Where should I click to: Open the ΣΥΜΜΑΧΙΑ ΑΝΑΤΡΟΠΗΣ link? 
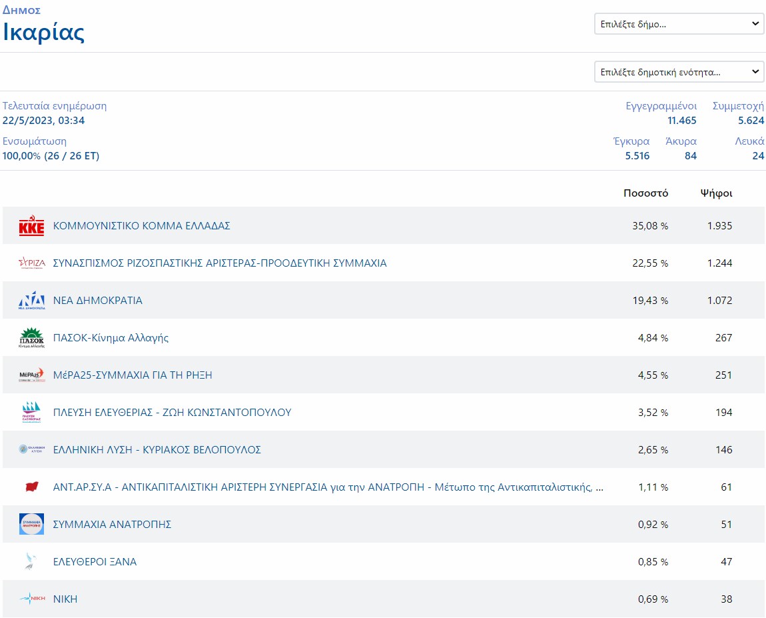point(112,525)
